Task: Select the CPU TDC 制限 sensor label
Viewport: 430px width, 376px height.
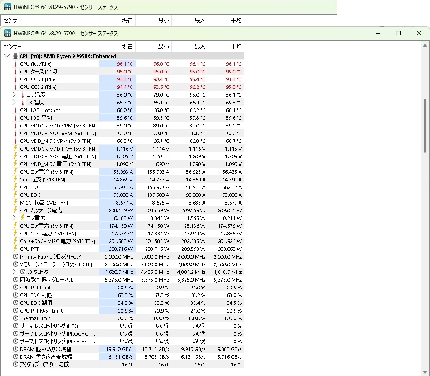Action: coord(36,295)
